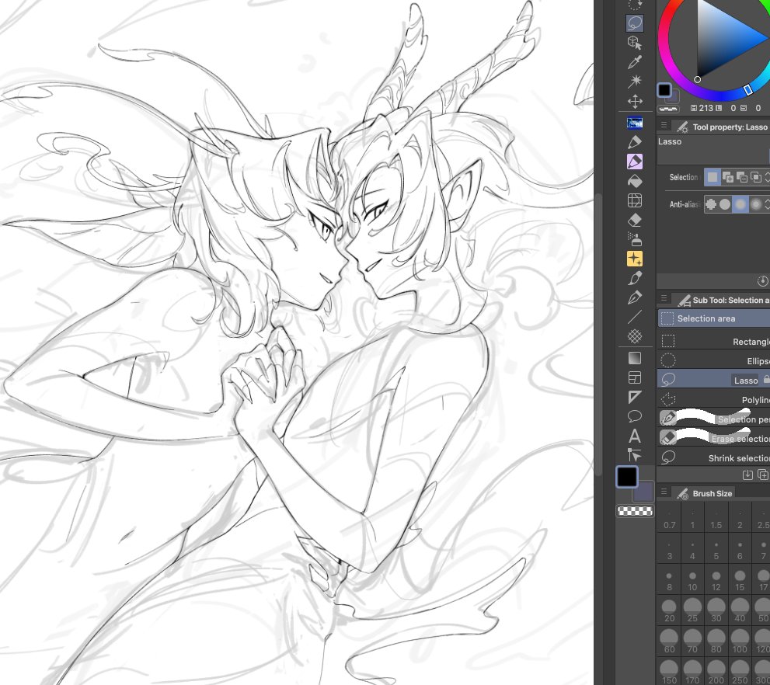Open the Brush Size panel menu

pyautogui.click(x=665, y=492)
